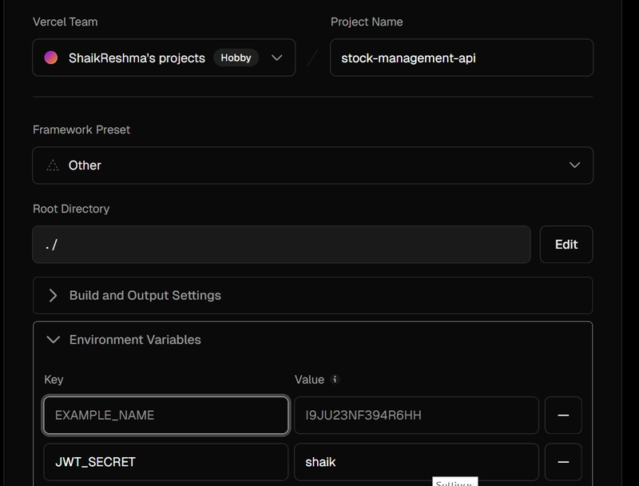The width and height of the screenshot is (639, 486).
Task: Select the shaik value field
Action: (x=416, y=462)
